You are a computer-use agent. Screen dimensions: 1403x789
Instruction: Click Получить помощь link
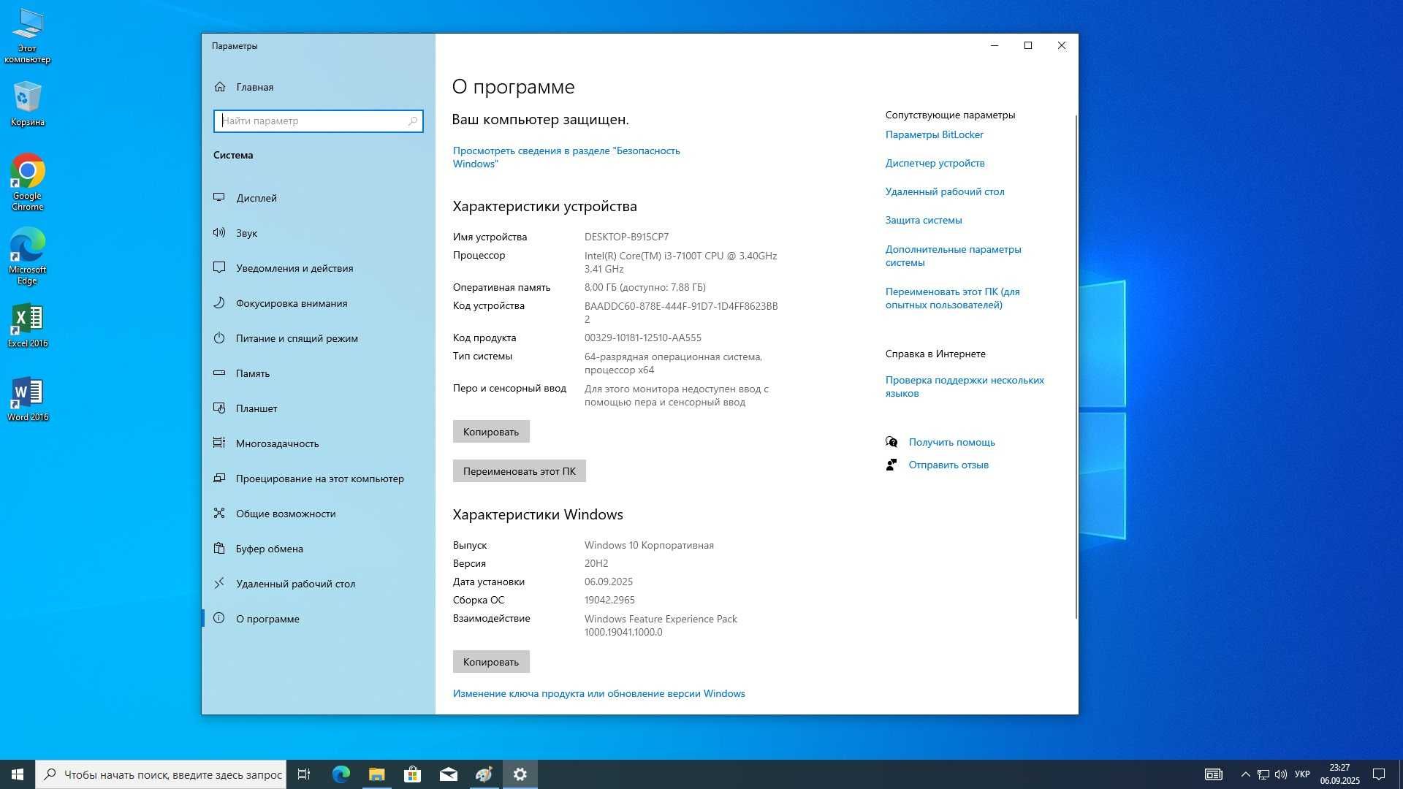point(952,442)
